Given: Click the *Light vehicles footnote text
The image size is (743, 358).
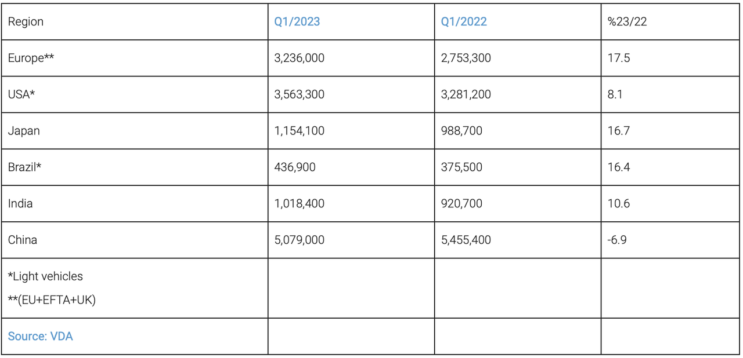Looking at the screenshot, I should (45, 276).
